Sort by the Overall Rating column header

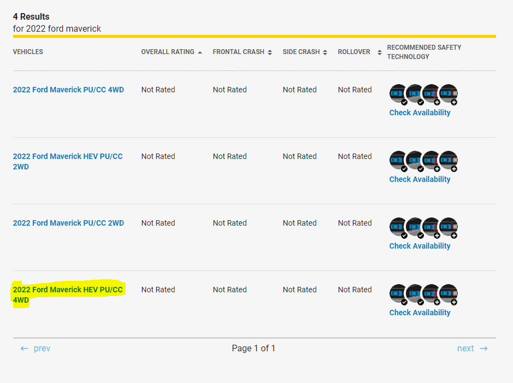pyautogui.click(x=168, y=52)
